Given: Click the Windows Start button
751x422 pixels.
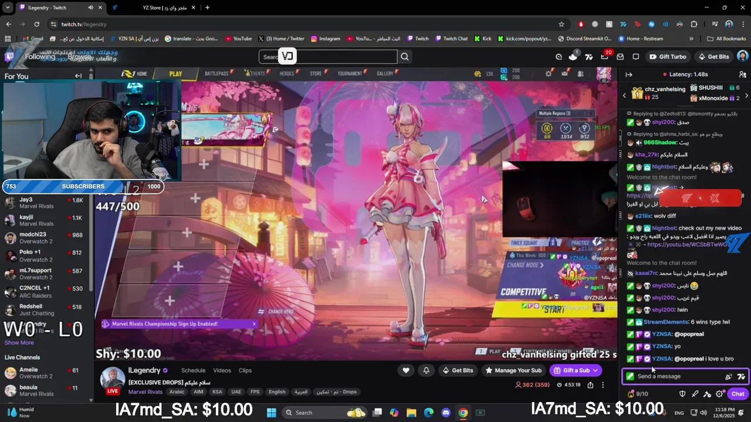Looking at the screenshot, I should point(272,413).
